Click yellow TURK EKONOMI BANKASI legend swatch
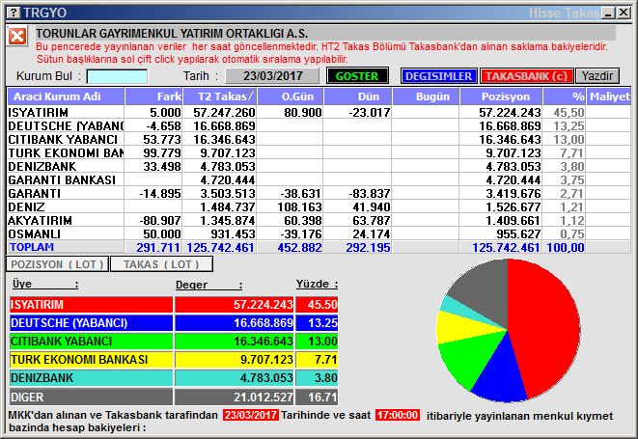The height and width of the screenshot is (439, 638). pos(91,360)
